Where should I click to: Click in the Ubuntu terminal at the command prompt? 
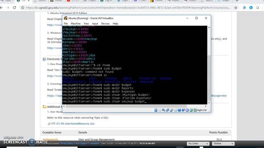coord(146,102)
